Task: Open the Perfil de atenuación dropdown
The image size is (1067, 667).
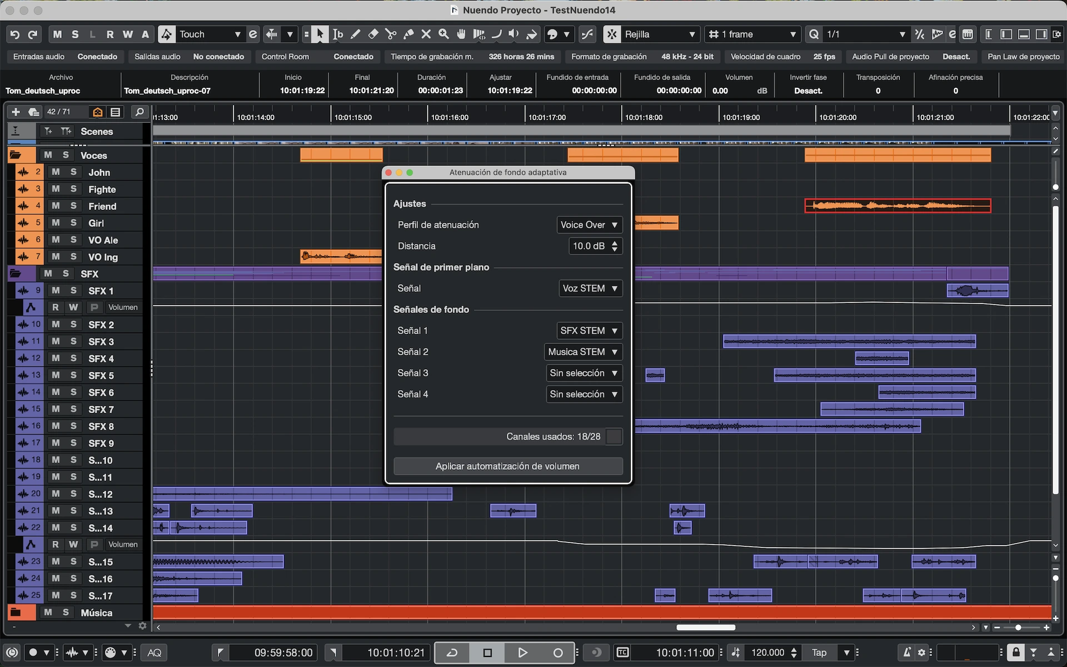Action: [589, 225]
